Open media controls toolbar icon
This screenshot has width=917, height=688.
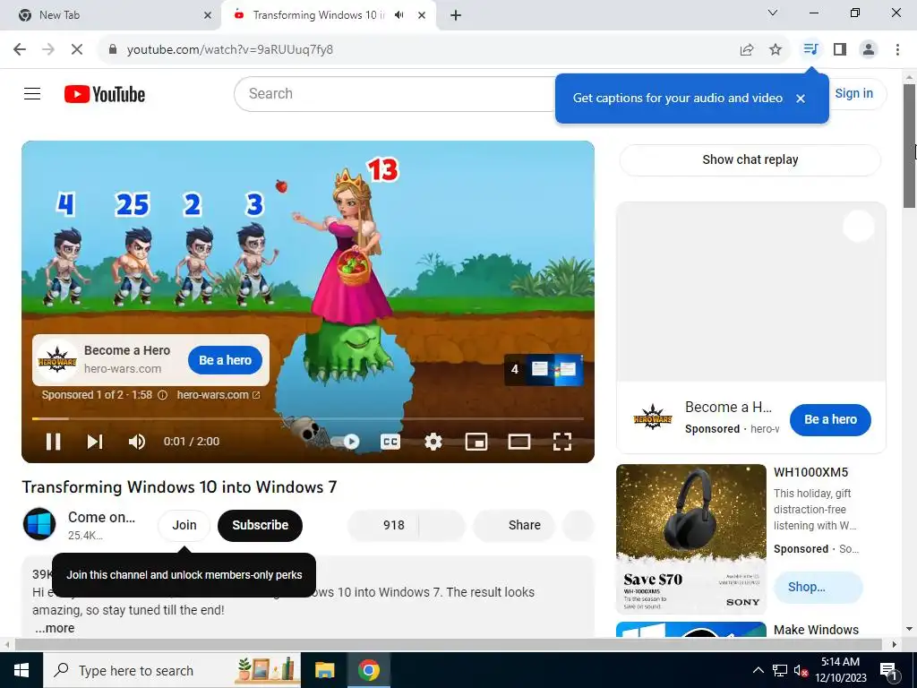[810, 49]
